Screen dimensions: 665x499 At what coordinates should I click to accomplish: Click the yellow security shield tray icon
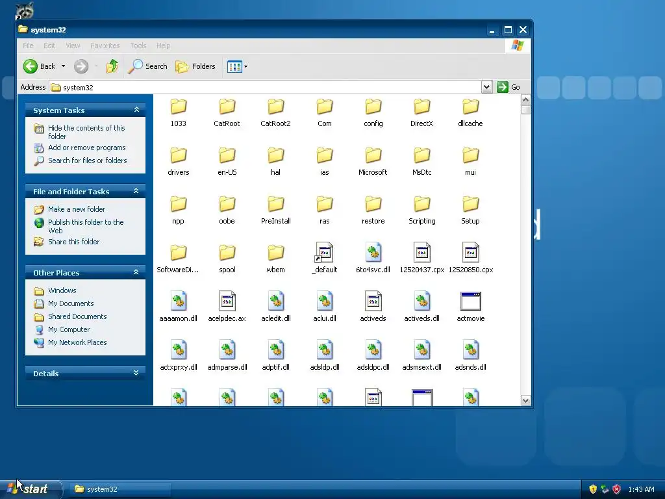click(593, 489)
